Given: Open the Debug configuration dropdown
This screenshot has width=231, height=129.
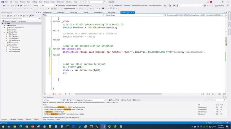Looking at the screenshot, I should point(37,5).
